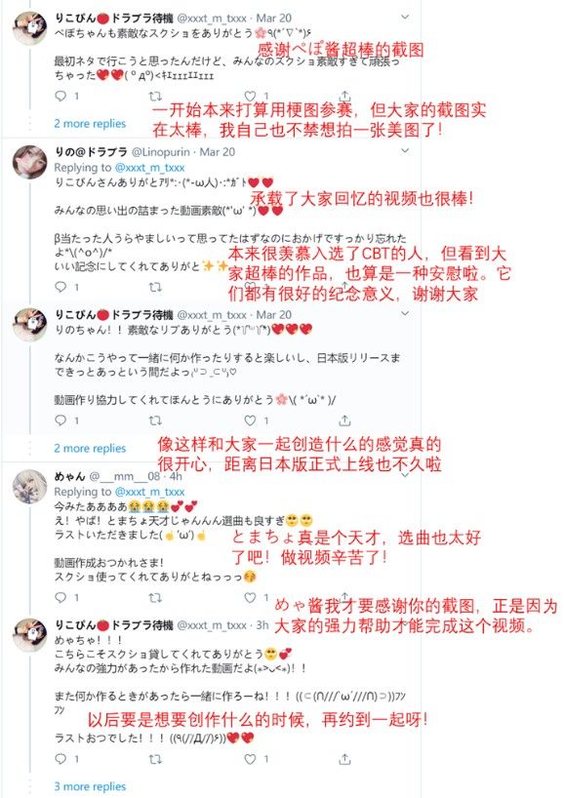The height and width of the screenshot is (798, 564).
Task: Open @xxxt_m_txxx mention in めゃん's reply
Action: (149, 492)
